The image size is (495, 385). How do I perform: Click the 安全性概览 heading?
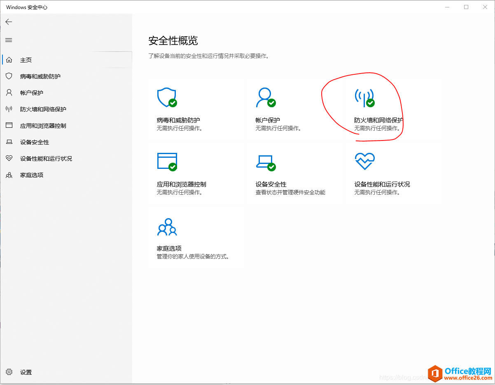[173, 41]
